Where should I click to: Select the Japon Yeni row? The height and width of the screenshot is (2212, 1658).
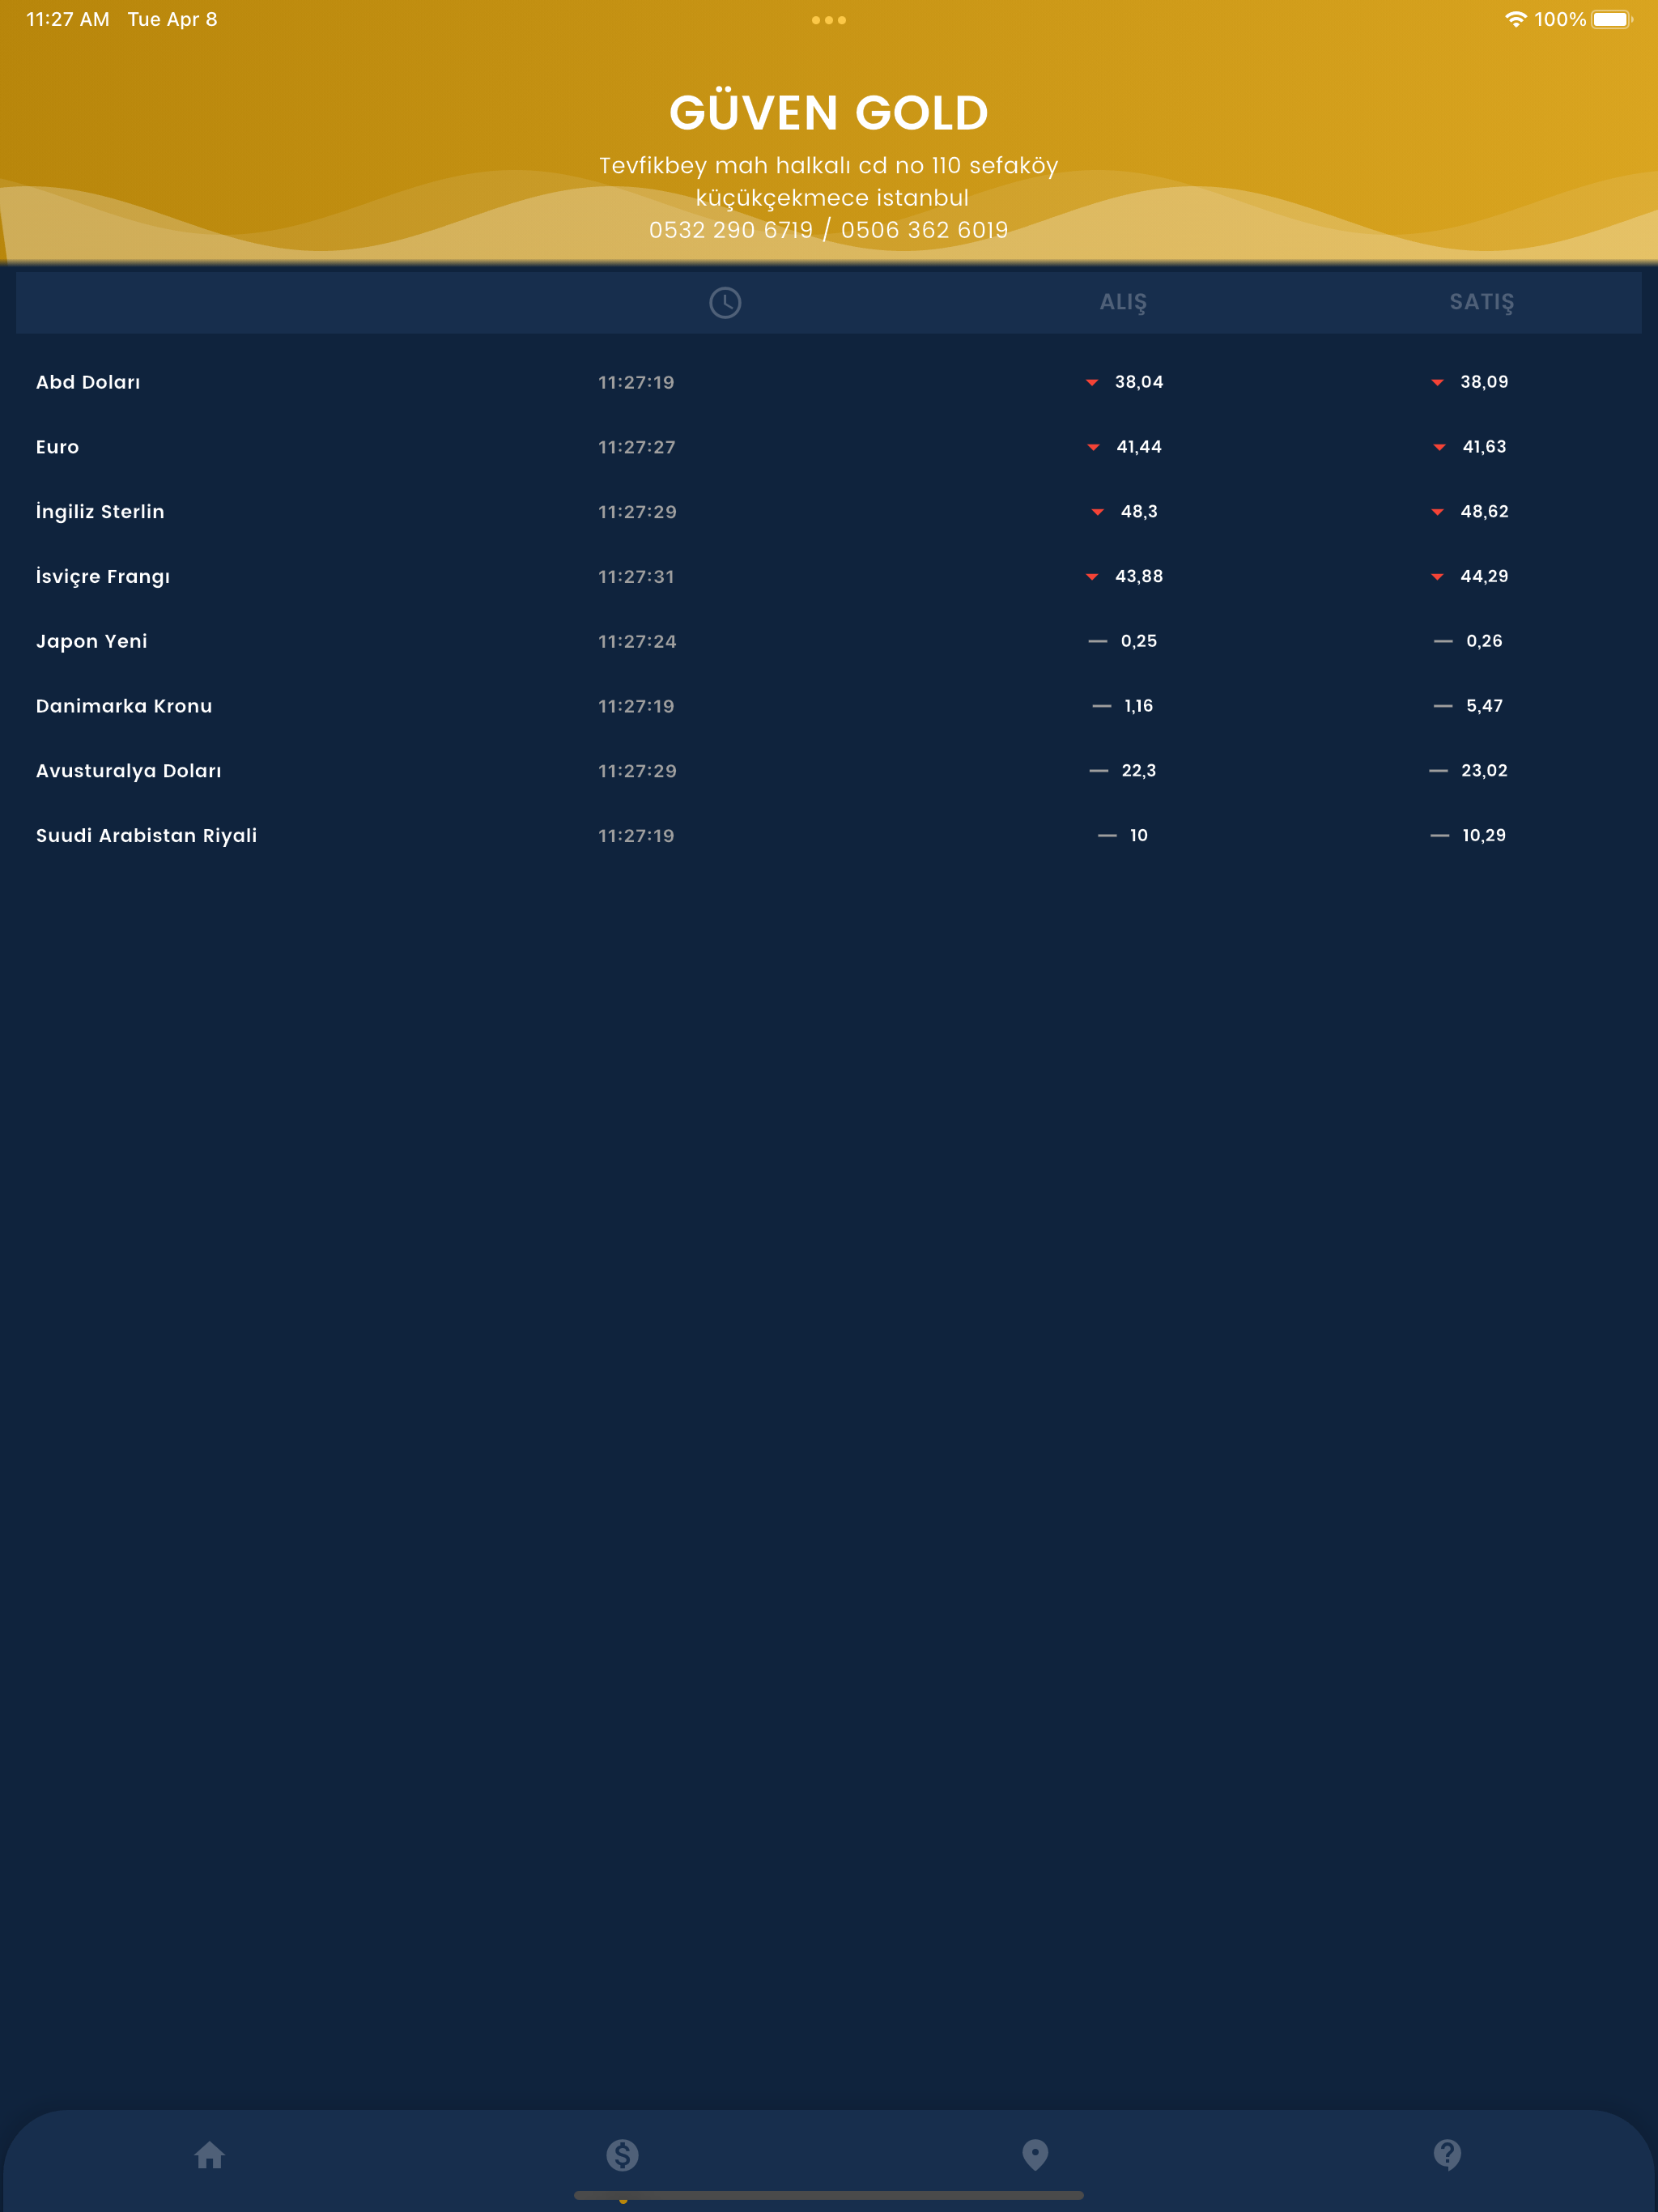(829, 641)
